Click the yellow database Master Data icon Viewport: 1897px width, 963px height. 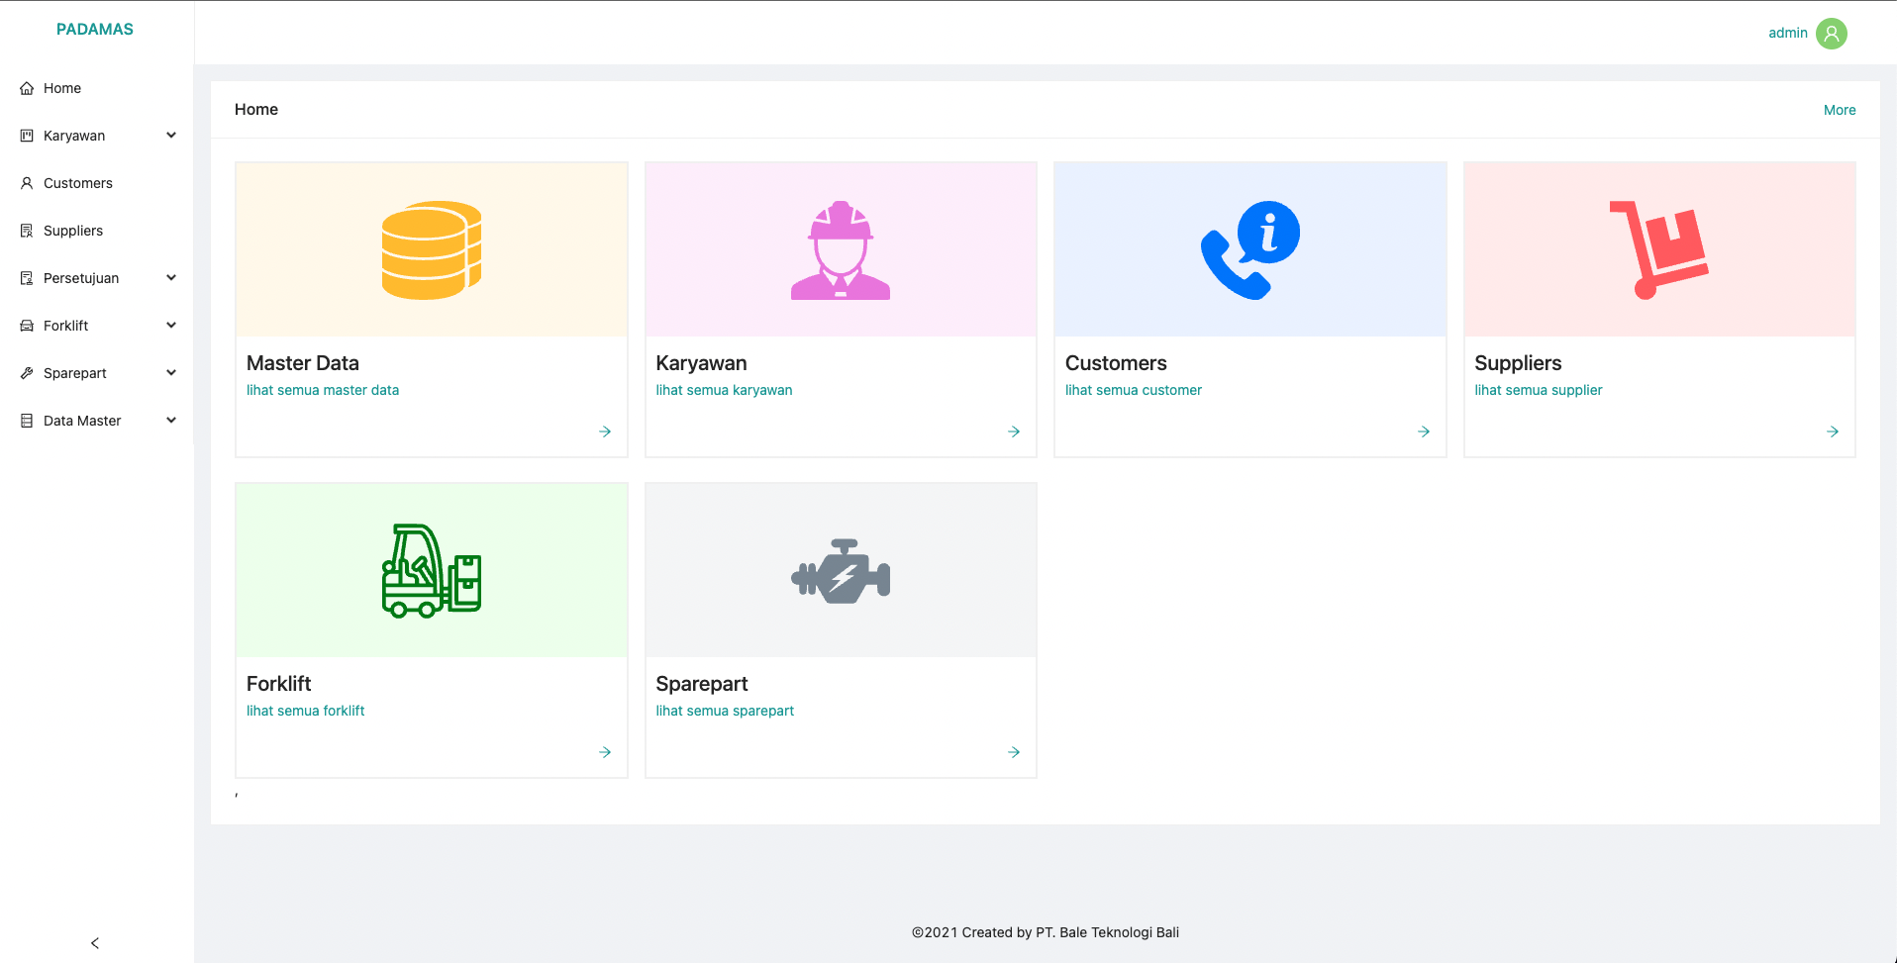click(x=431, y=250)
